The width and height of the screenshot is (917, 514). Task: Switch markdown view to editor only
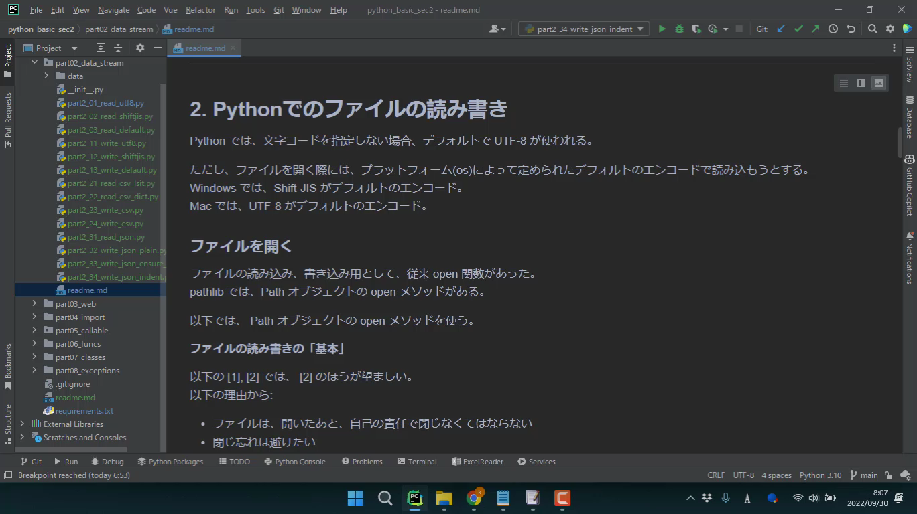point(843,83)
